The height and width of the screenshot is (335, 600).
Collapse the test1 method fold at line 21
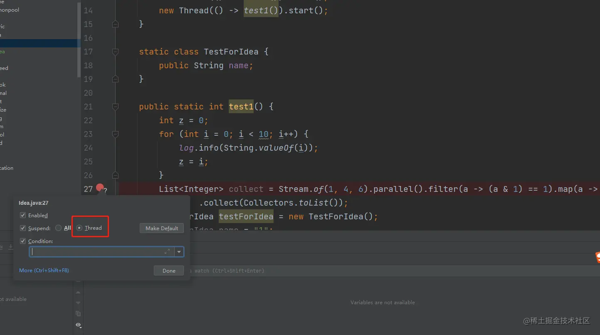click(x=116, y=107)
